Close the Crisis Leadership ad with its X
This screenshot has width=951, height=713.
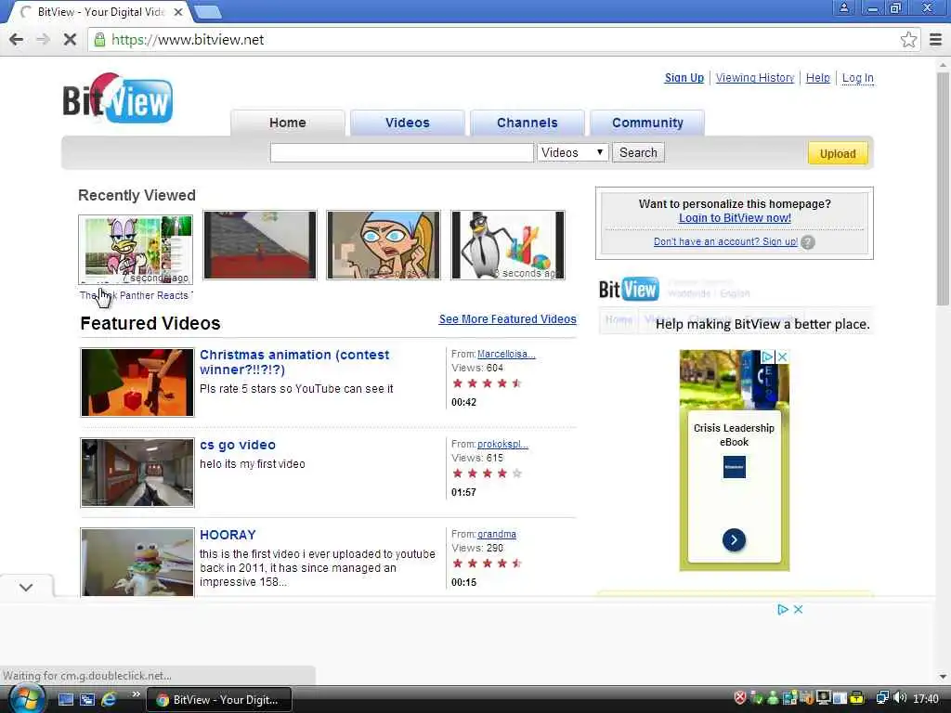782,356
